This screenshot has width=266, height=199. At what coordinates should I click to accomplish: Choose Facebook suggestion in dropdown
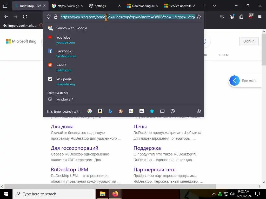coord(124,53)
